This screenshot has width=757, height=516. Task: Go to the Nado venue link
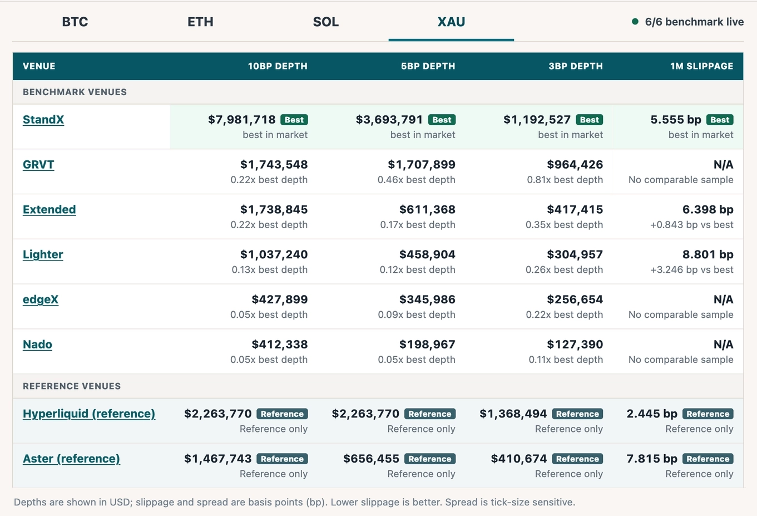(37, 345)
